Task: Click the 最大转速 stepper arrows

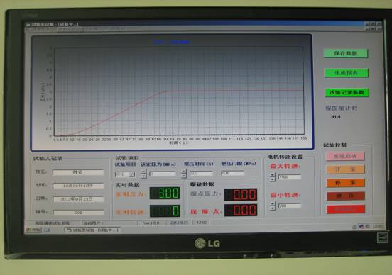Action: pyautogui.click(x=273, y=177)
